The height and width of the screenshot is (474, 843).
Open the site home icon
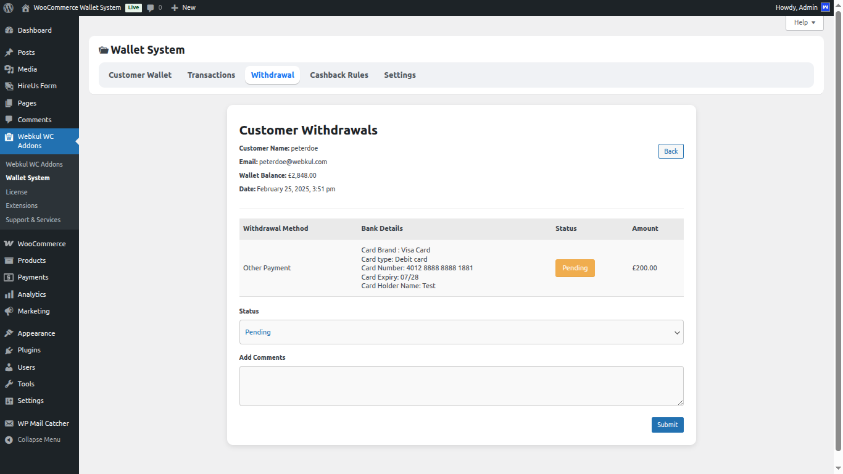coord(25,8)
